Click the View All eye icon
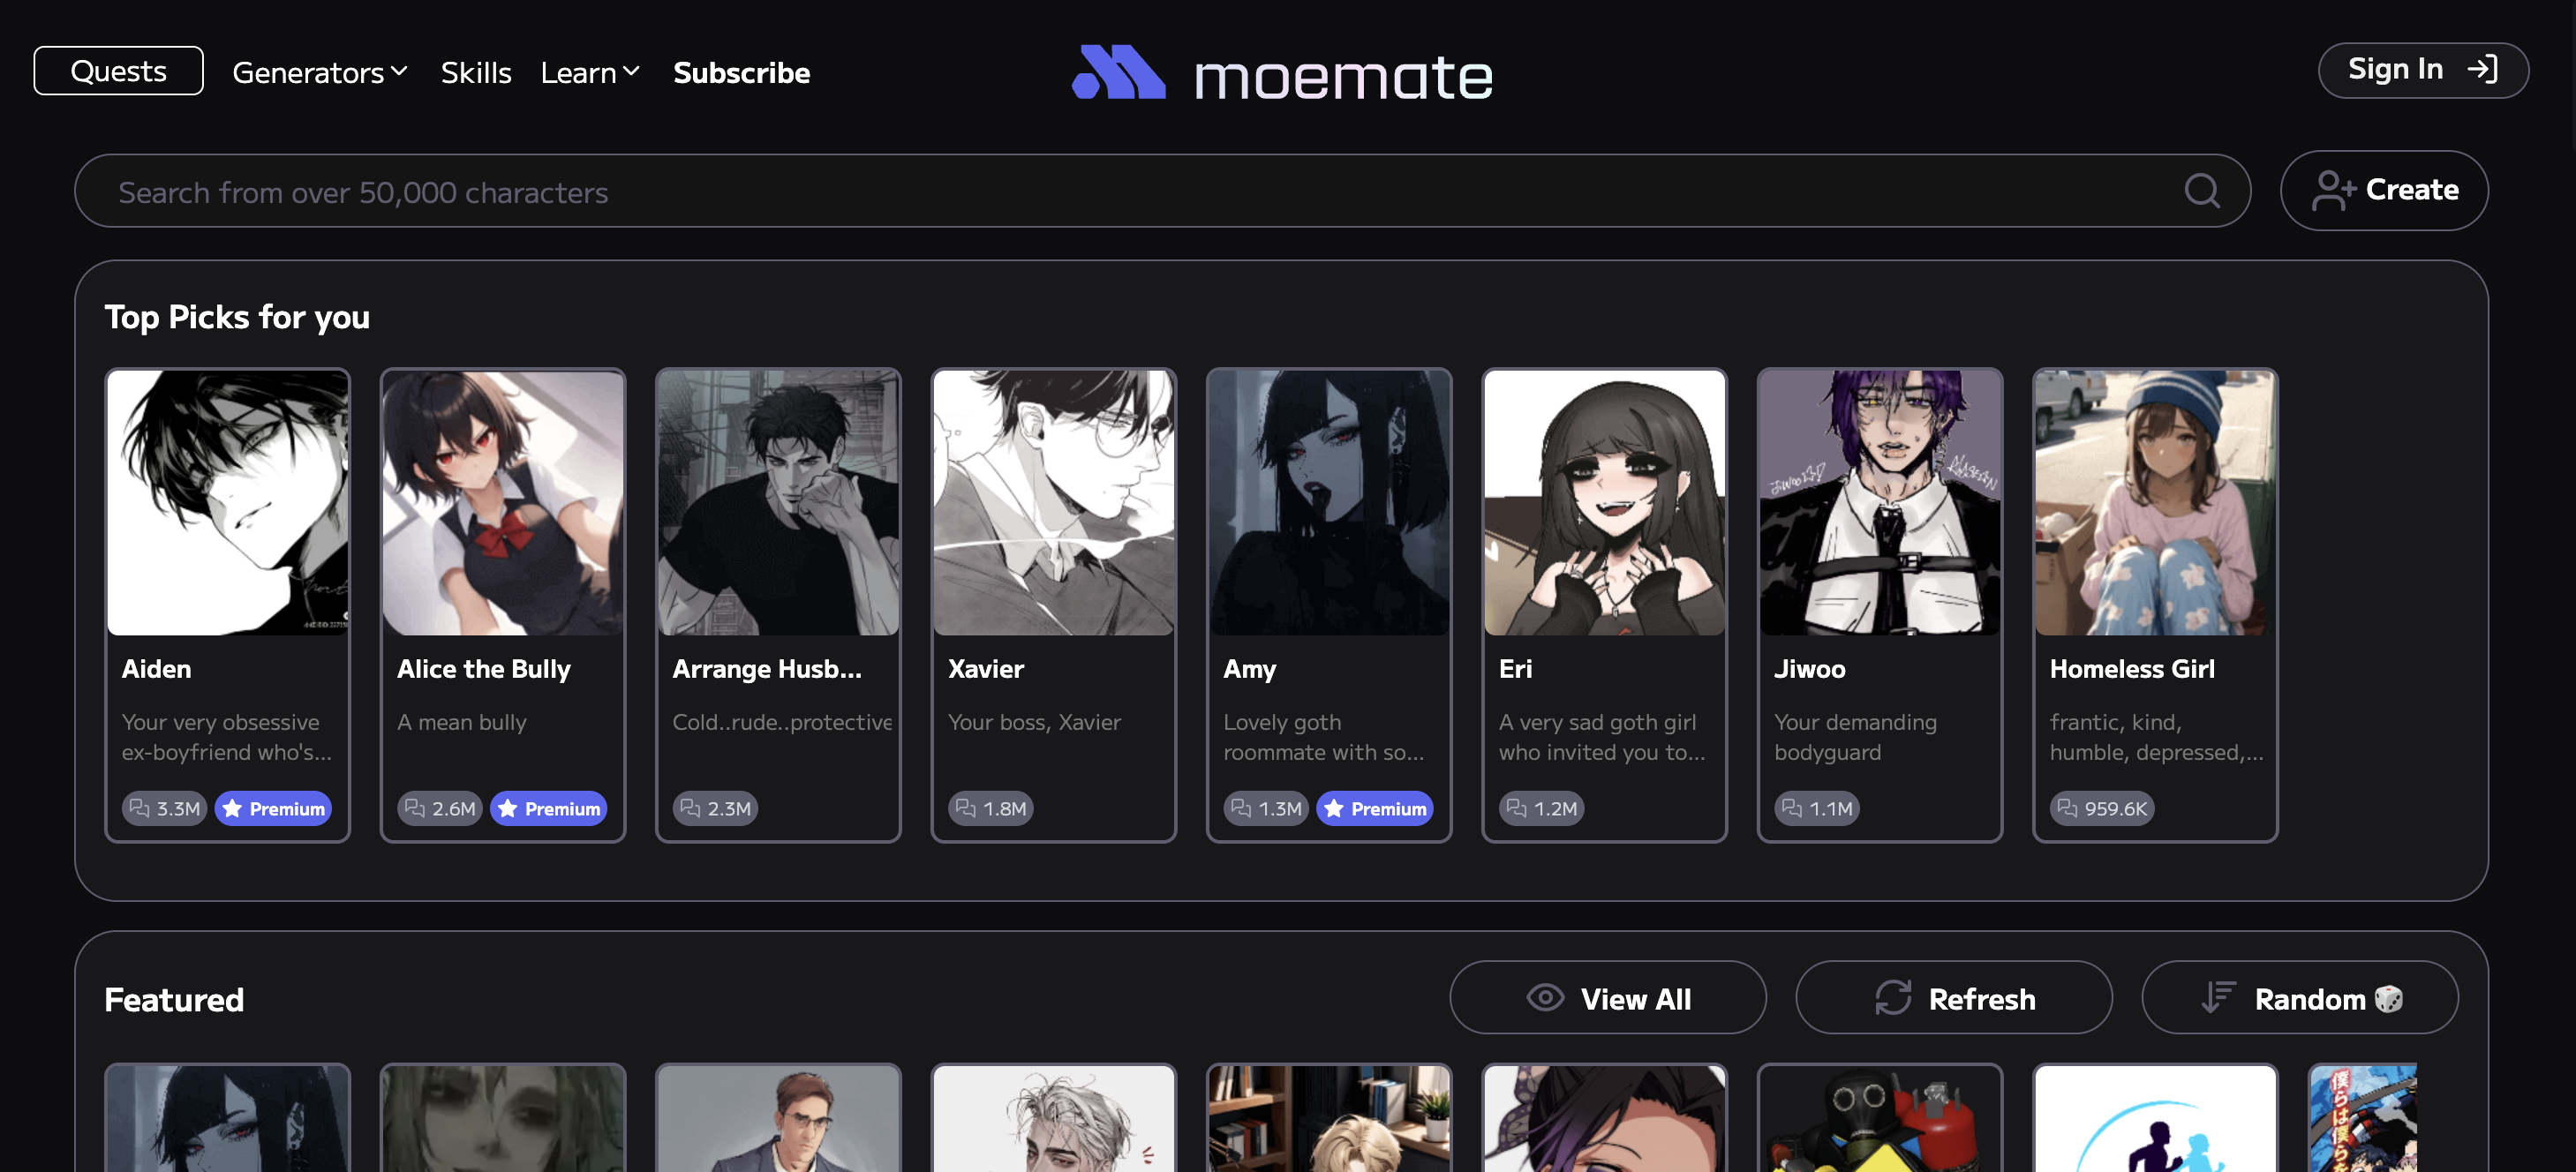The height and width of the screenshot is (1172, 2576). [1544, 998]
